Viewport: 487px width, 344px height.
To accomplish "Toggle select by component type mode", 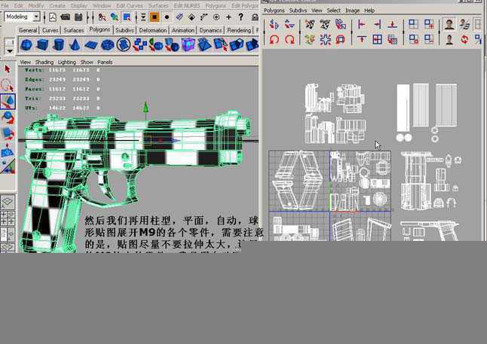I will pyautogui.click(x=127, y=17).
